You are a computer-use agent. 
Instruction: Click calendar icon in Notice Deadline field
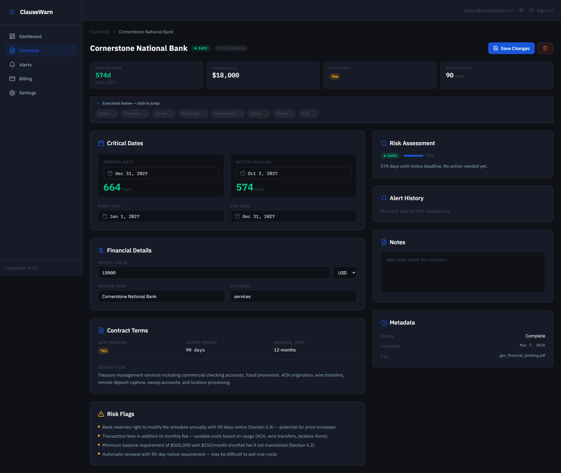click(243, 173)
